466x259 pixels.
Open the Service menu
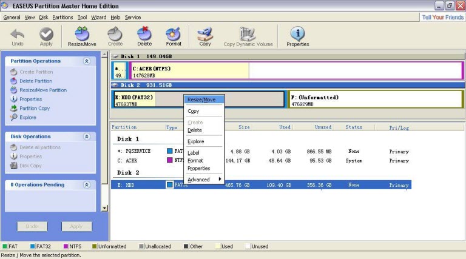click(x=132, y=18)
